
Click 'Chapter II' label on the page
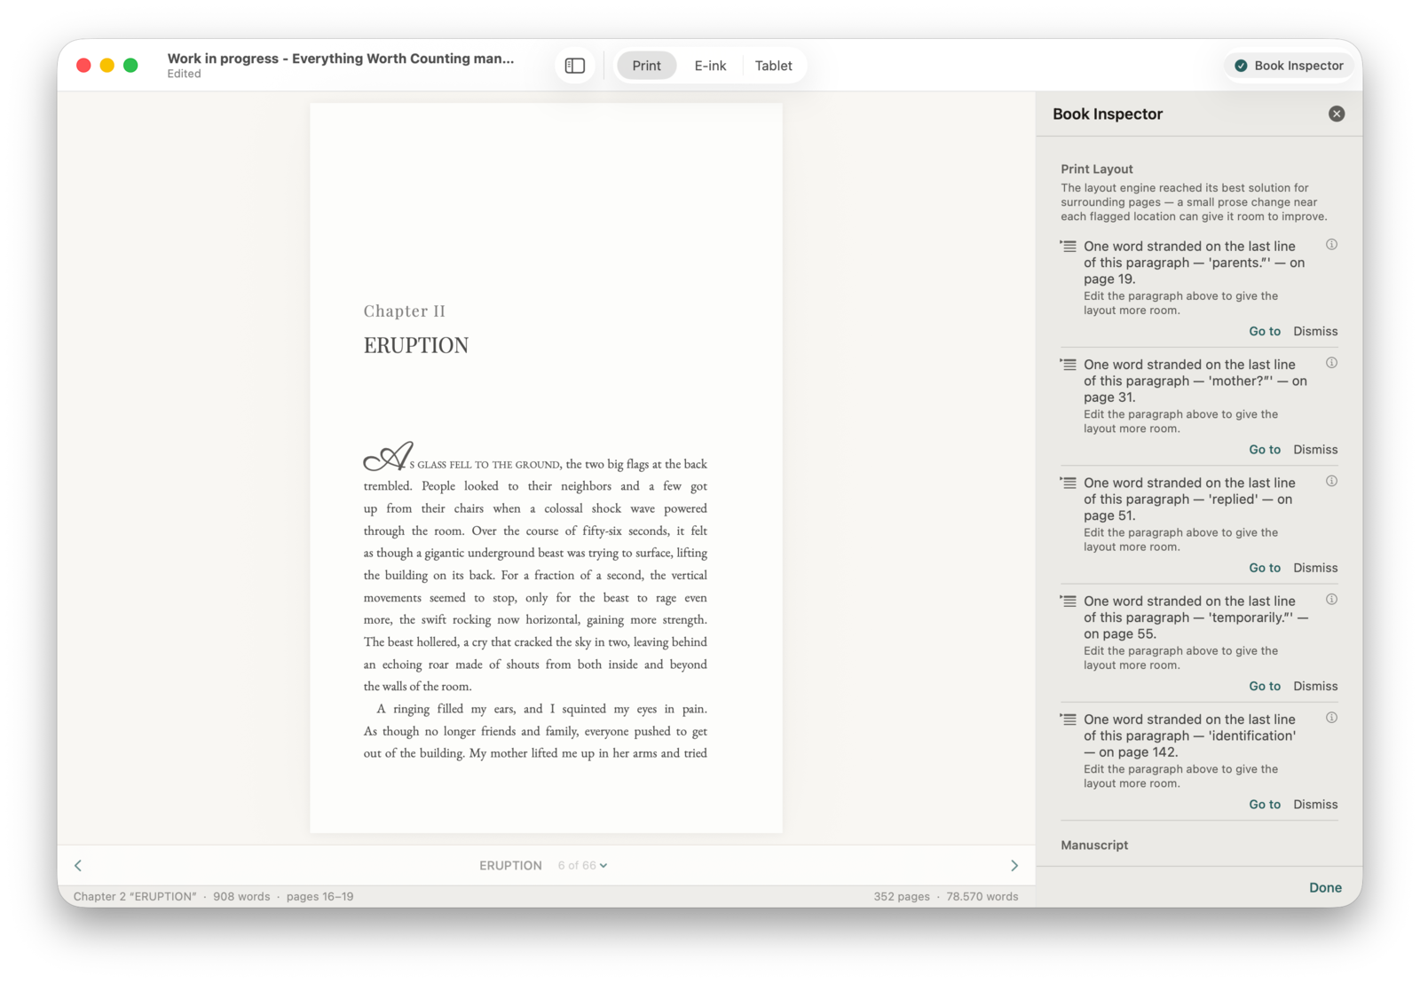404,311
